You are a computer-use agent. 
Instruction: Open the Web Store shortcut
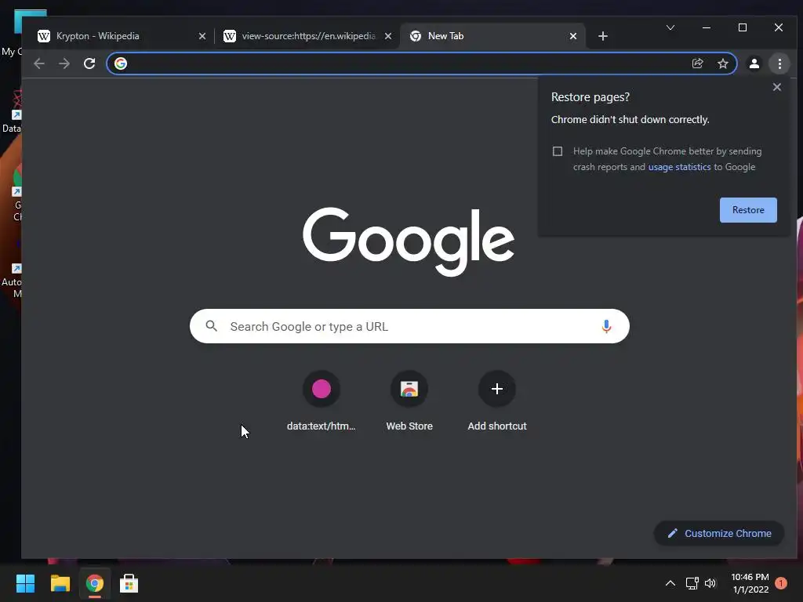pos(409,401)
